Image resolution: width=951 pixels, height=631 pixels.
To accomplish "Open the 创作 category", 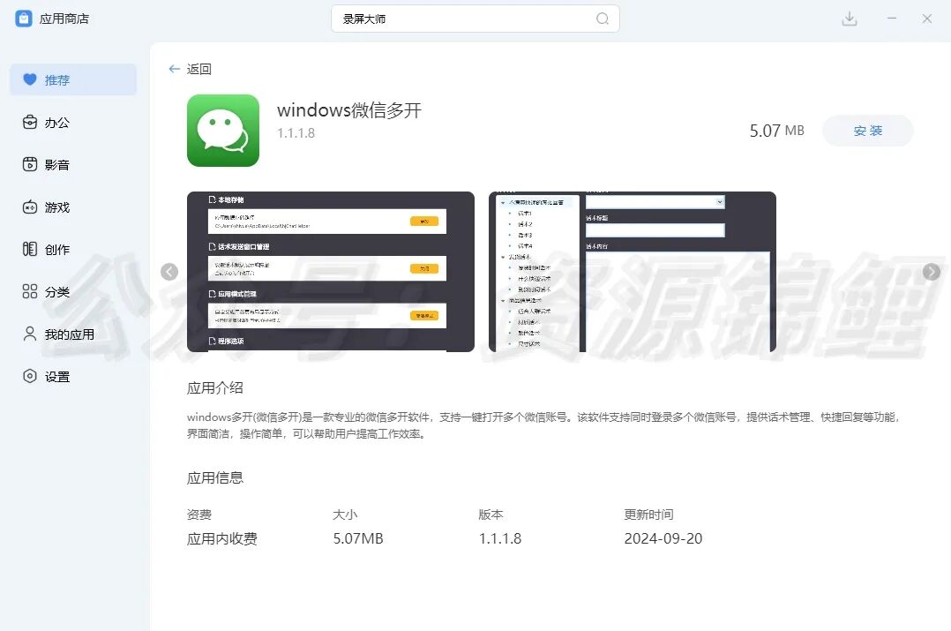I will pyautogui.click(x=72, y=250).
